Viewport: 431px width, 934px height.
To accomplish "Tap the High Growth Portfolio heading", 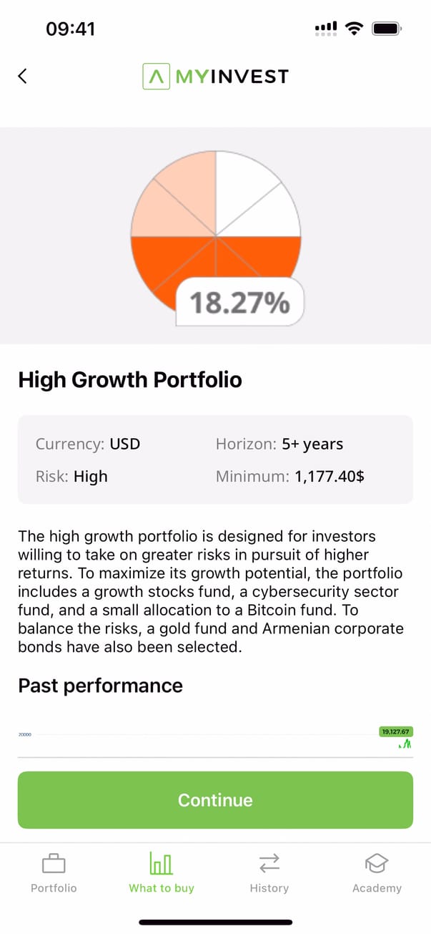I will (130, 379).
